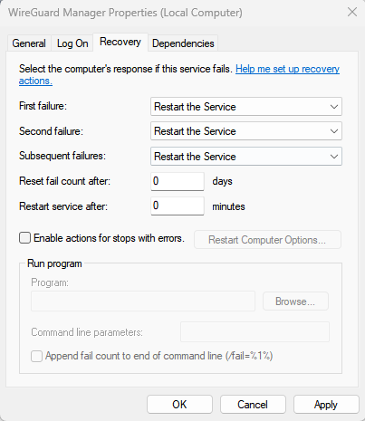This screenshot has width=365, height=421.
Task: Open the First failure dropdown
Action: pyautogui.click(x=246, y=107)
